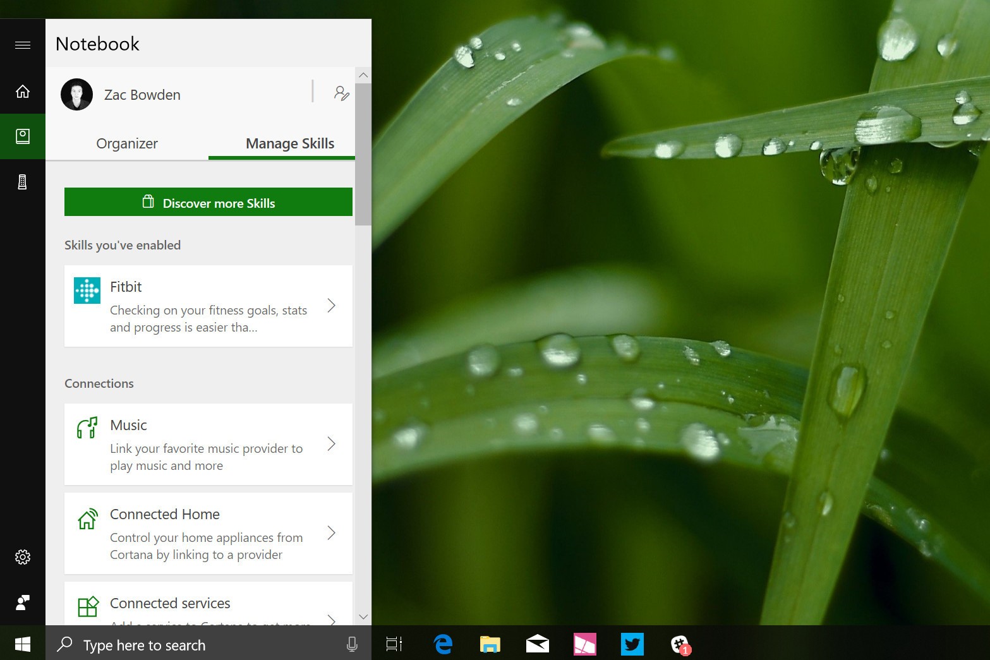This screenshot has height=660, width=990.
Task: Open Twitter app from taskbar
Action: 632,644
